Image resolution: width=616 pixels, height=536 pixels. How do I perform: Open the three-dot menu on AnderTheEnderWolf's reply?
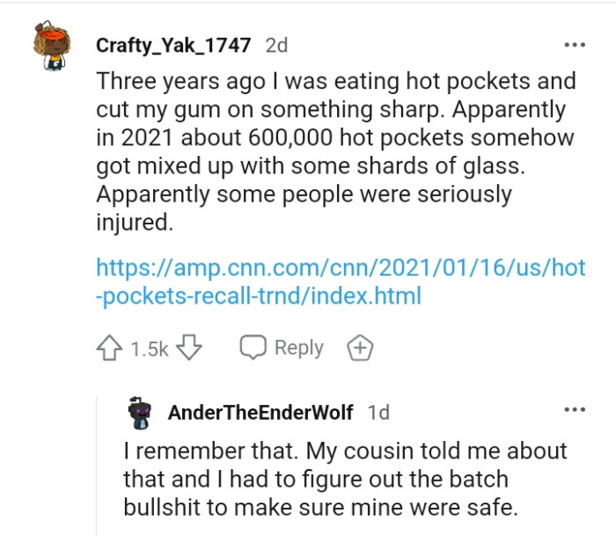(574, 410)
